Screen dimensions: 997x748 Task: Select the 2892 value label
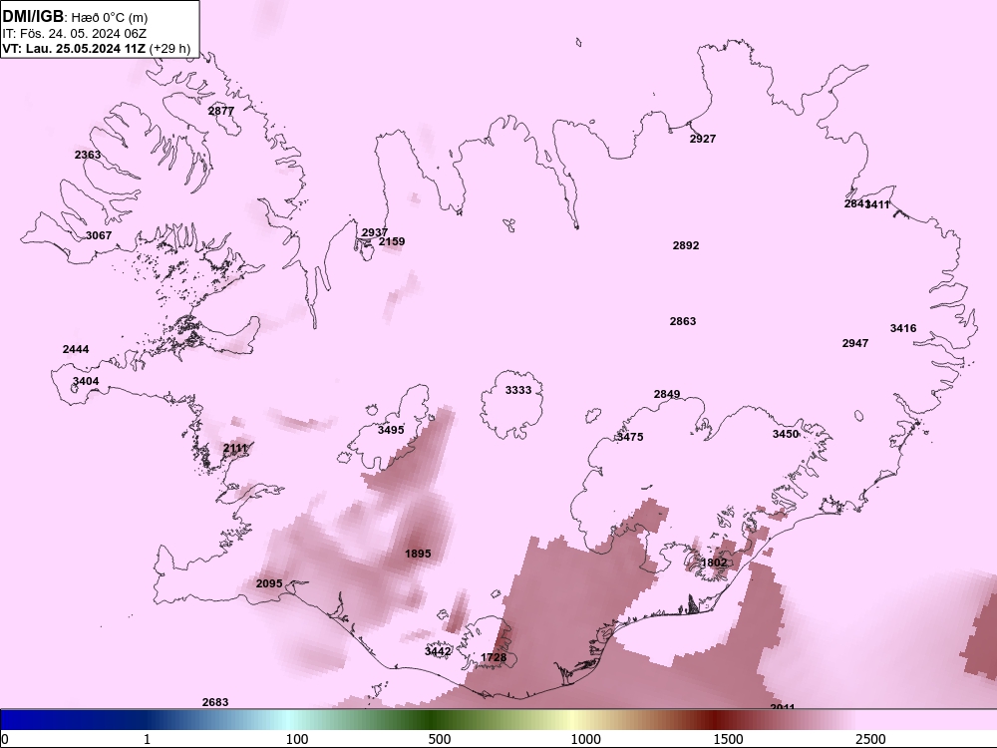point(686,245)
